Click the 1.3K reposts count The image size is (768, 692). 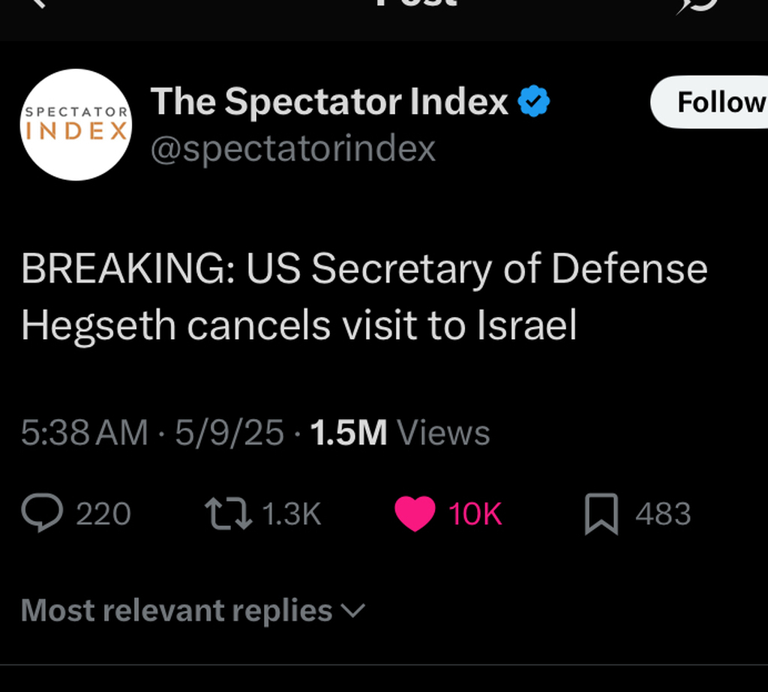pyautogui.click(x=291, y=514)
